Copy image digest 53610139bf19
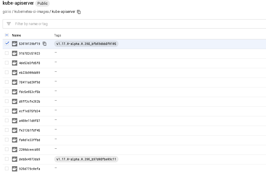The image size is (266, 172). [44, 44]
